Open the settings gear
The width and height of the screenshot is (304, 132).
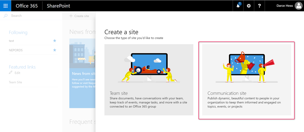[248, 6]
